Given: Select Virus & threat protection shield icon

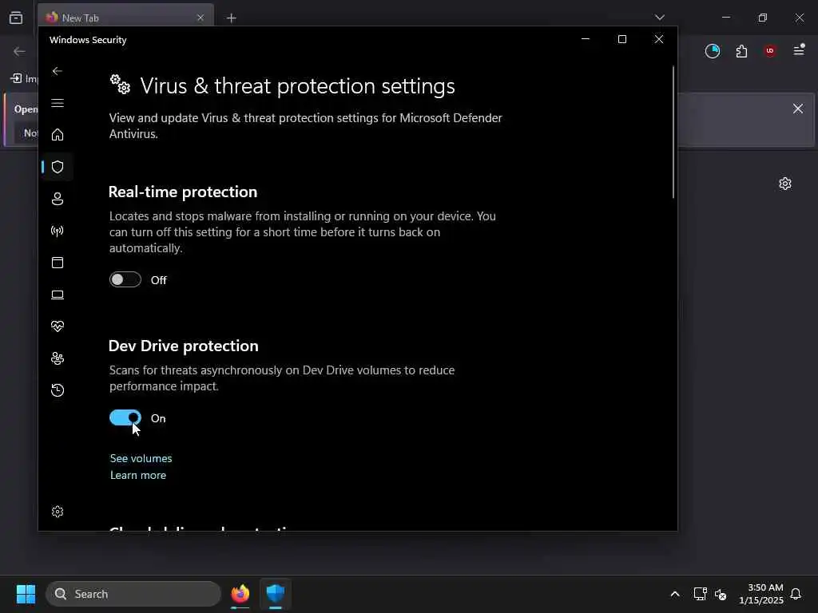Looking at the screenshot, I should (58, 167).
